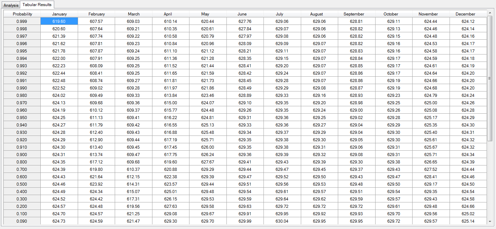Select the 630.04 July value cell
This screenshot has height=229, width=496.
[282, 221]
